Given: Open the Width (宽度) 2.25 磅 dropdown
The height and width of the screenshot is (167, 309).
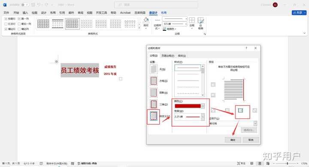Looking at the screenshot, I should click(x=203, y=117).
